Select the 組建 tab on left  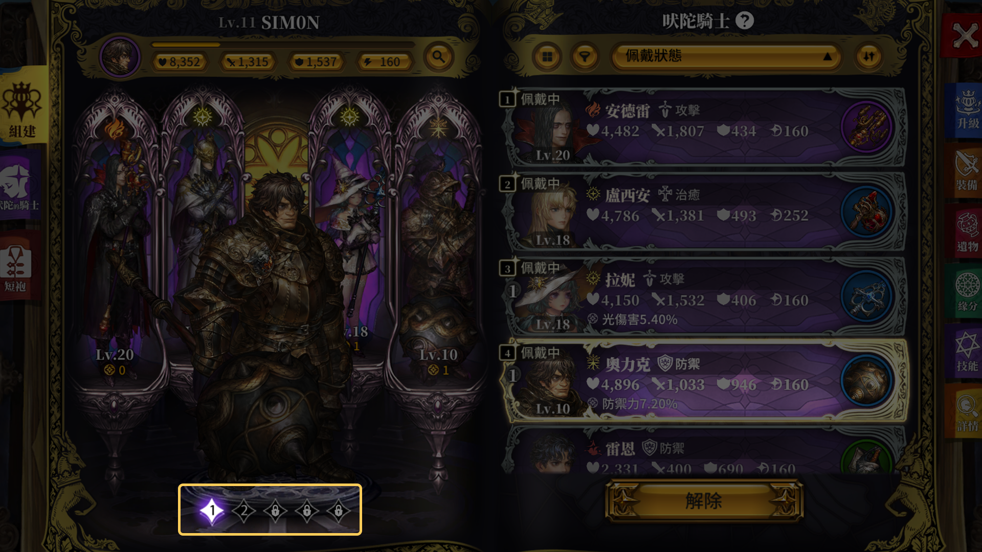[23, 107]
